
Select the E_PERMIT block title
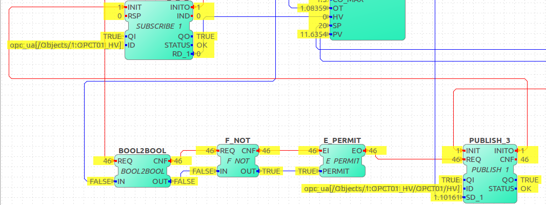point(342,140)
